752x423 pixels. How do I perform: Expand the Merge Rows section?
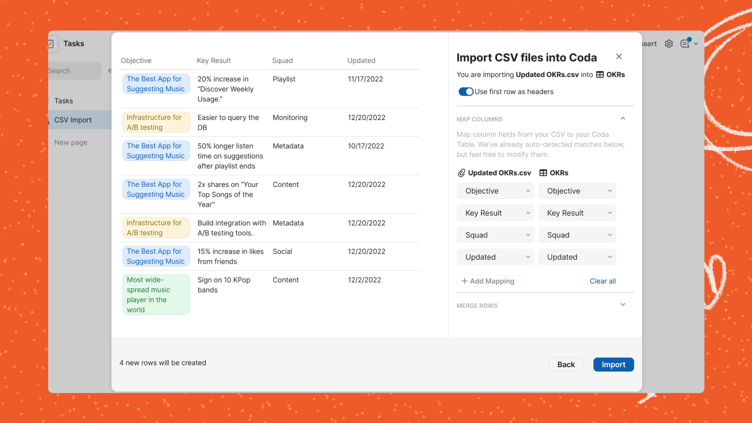(623, 305)
